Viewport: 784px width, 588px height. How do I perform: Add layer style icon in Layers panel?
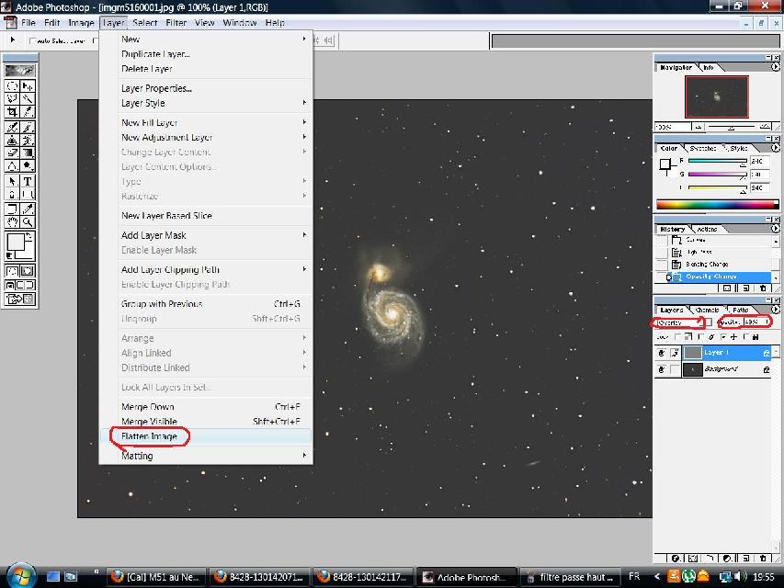click(x=676, y=558)
